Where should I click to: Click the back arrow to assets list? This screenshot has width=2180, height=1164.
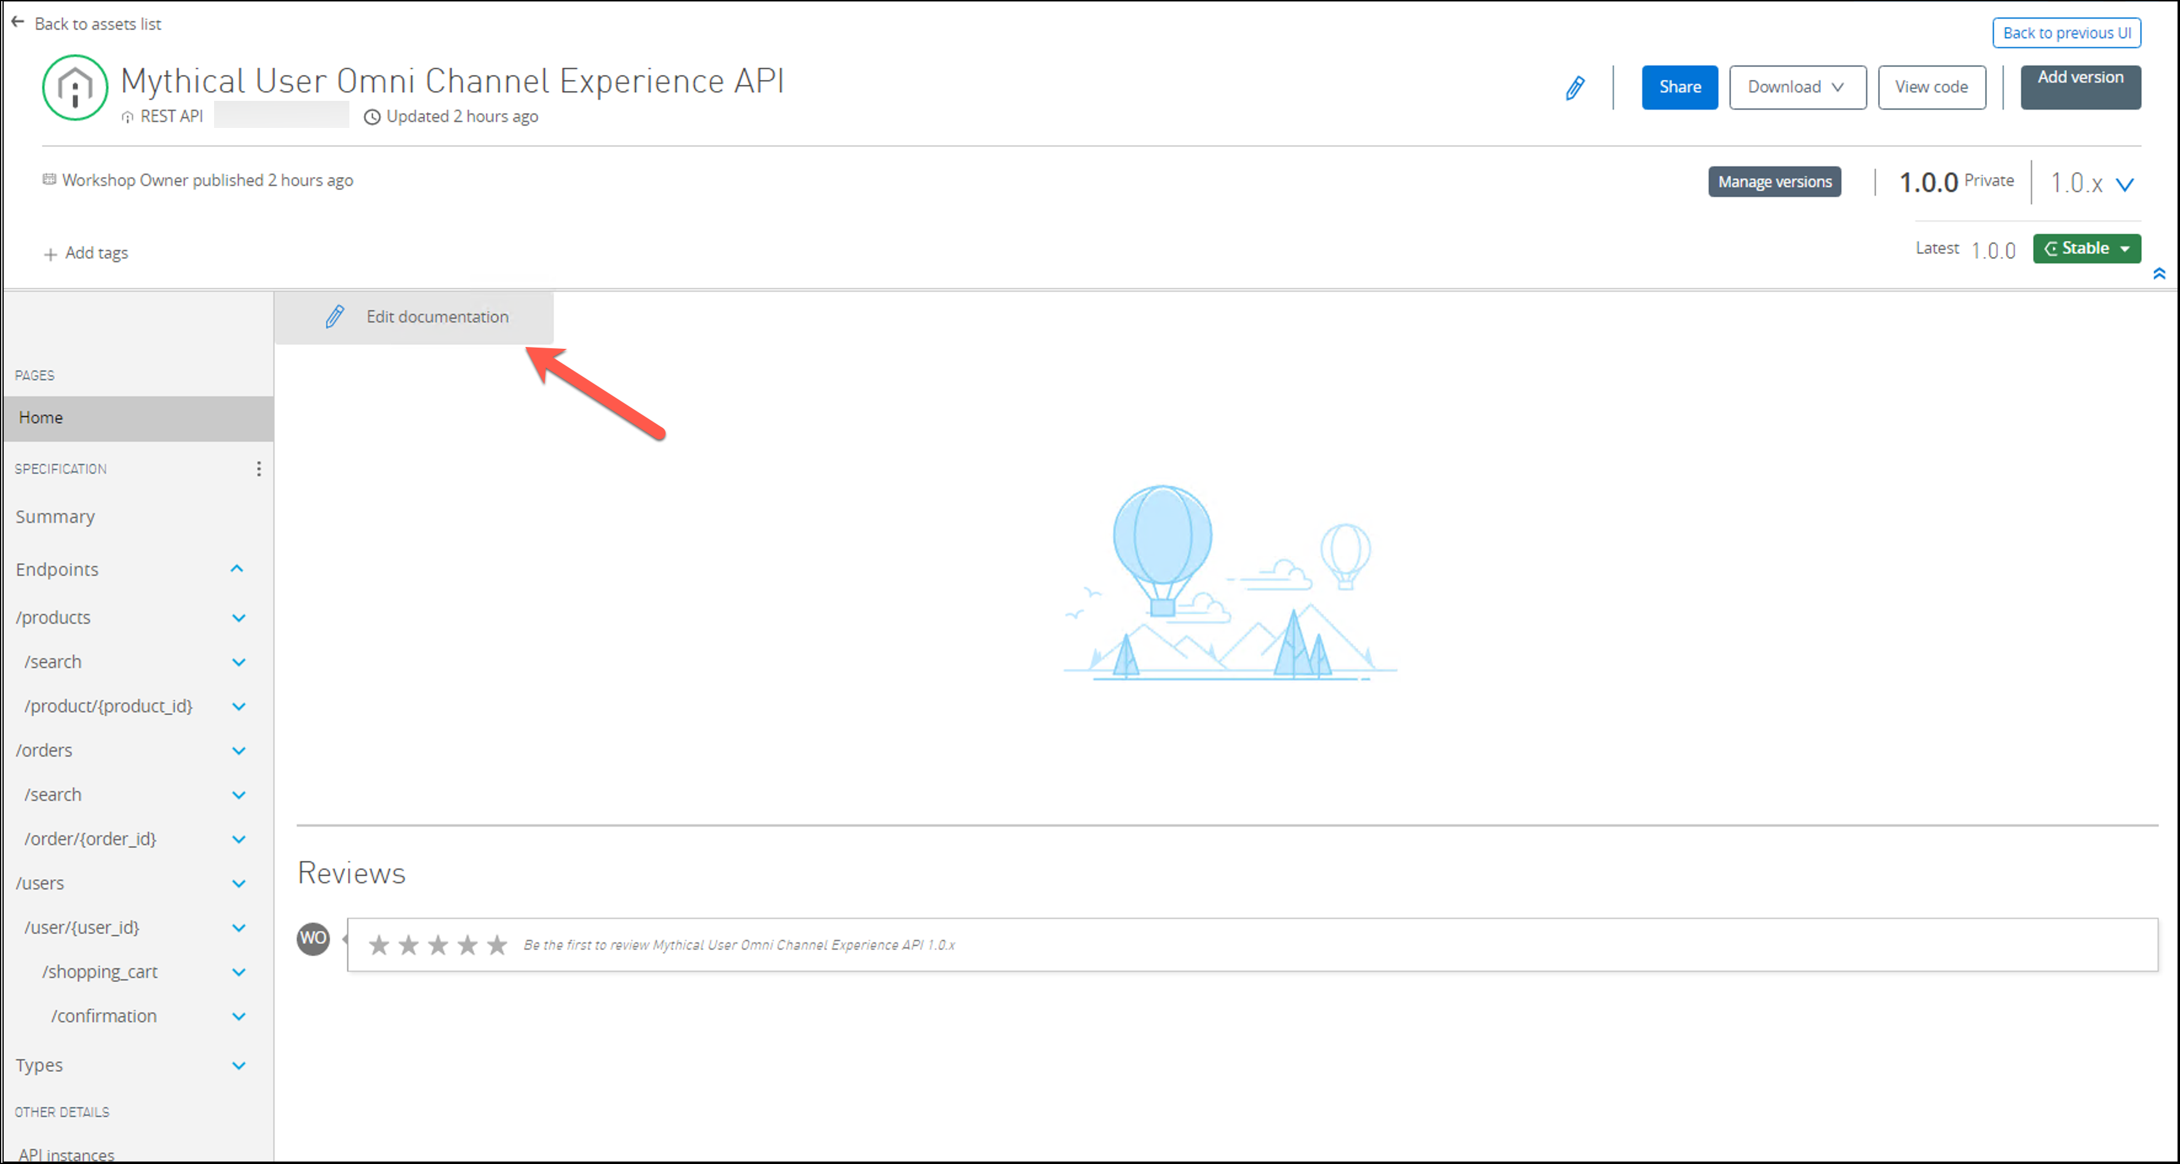click(x=18, y=23)
